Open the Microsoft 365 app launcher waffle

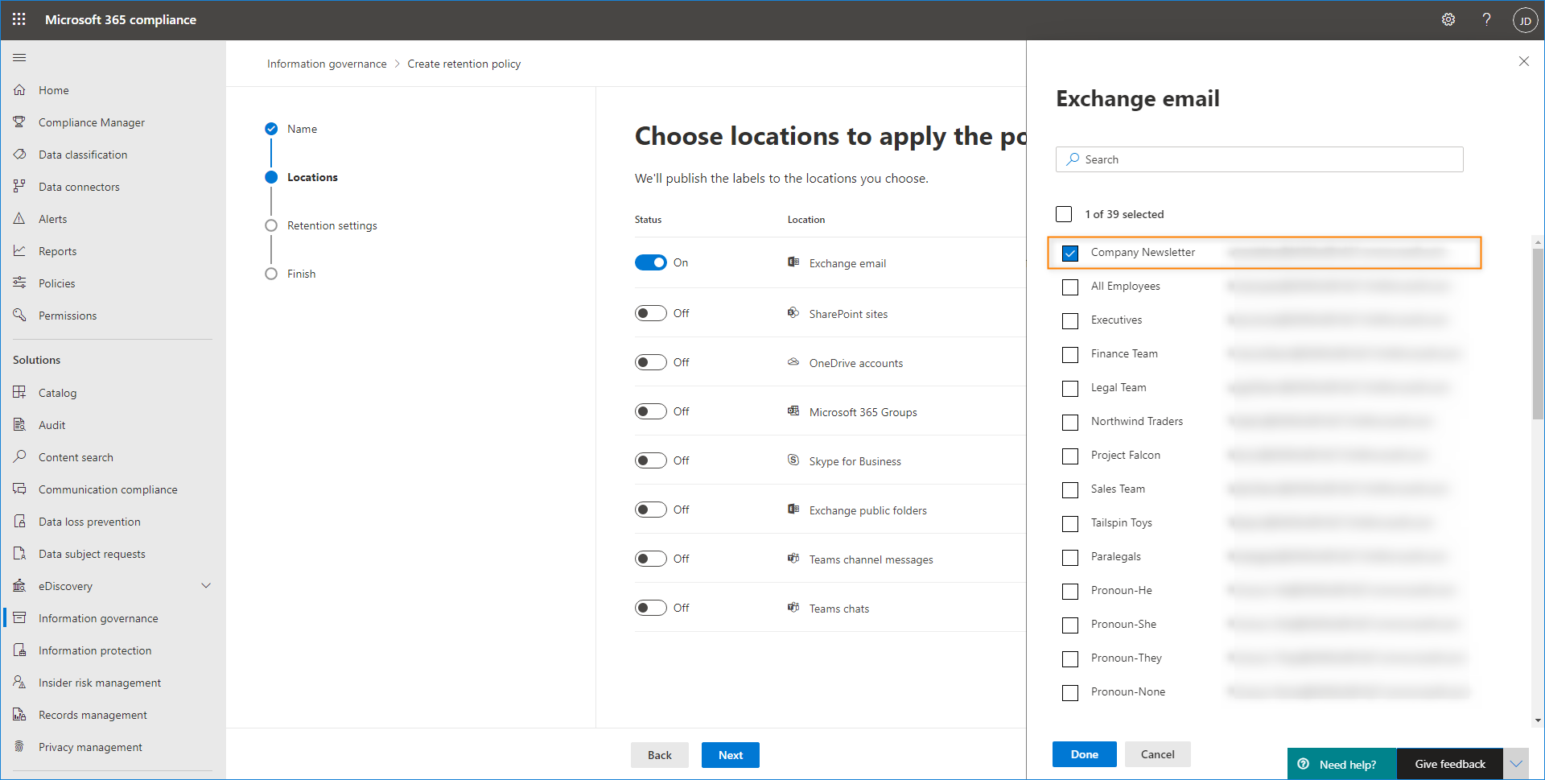(19, 19)
